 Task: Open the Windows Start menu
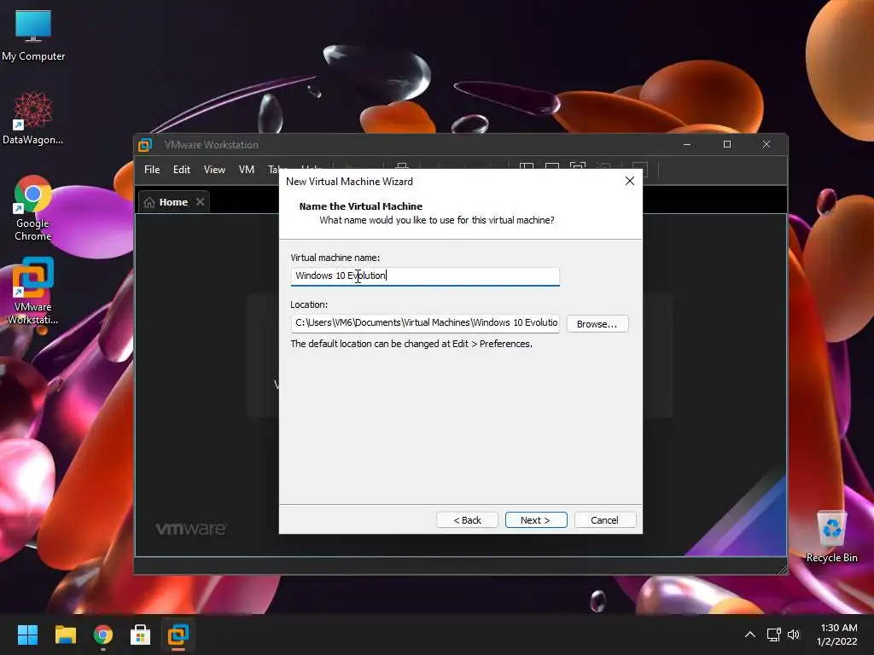(x=27, y=635)
